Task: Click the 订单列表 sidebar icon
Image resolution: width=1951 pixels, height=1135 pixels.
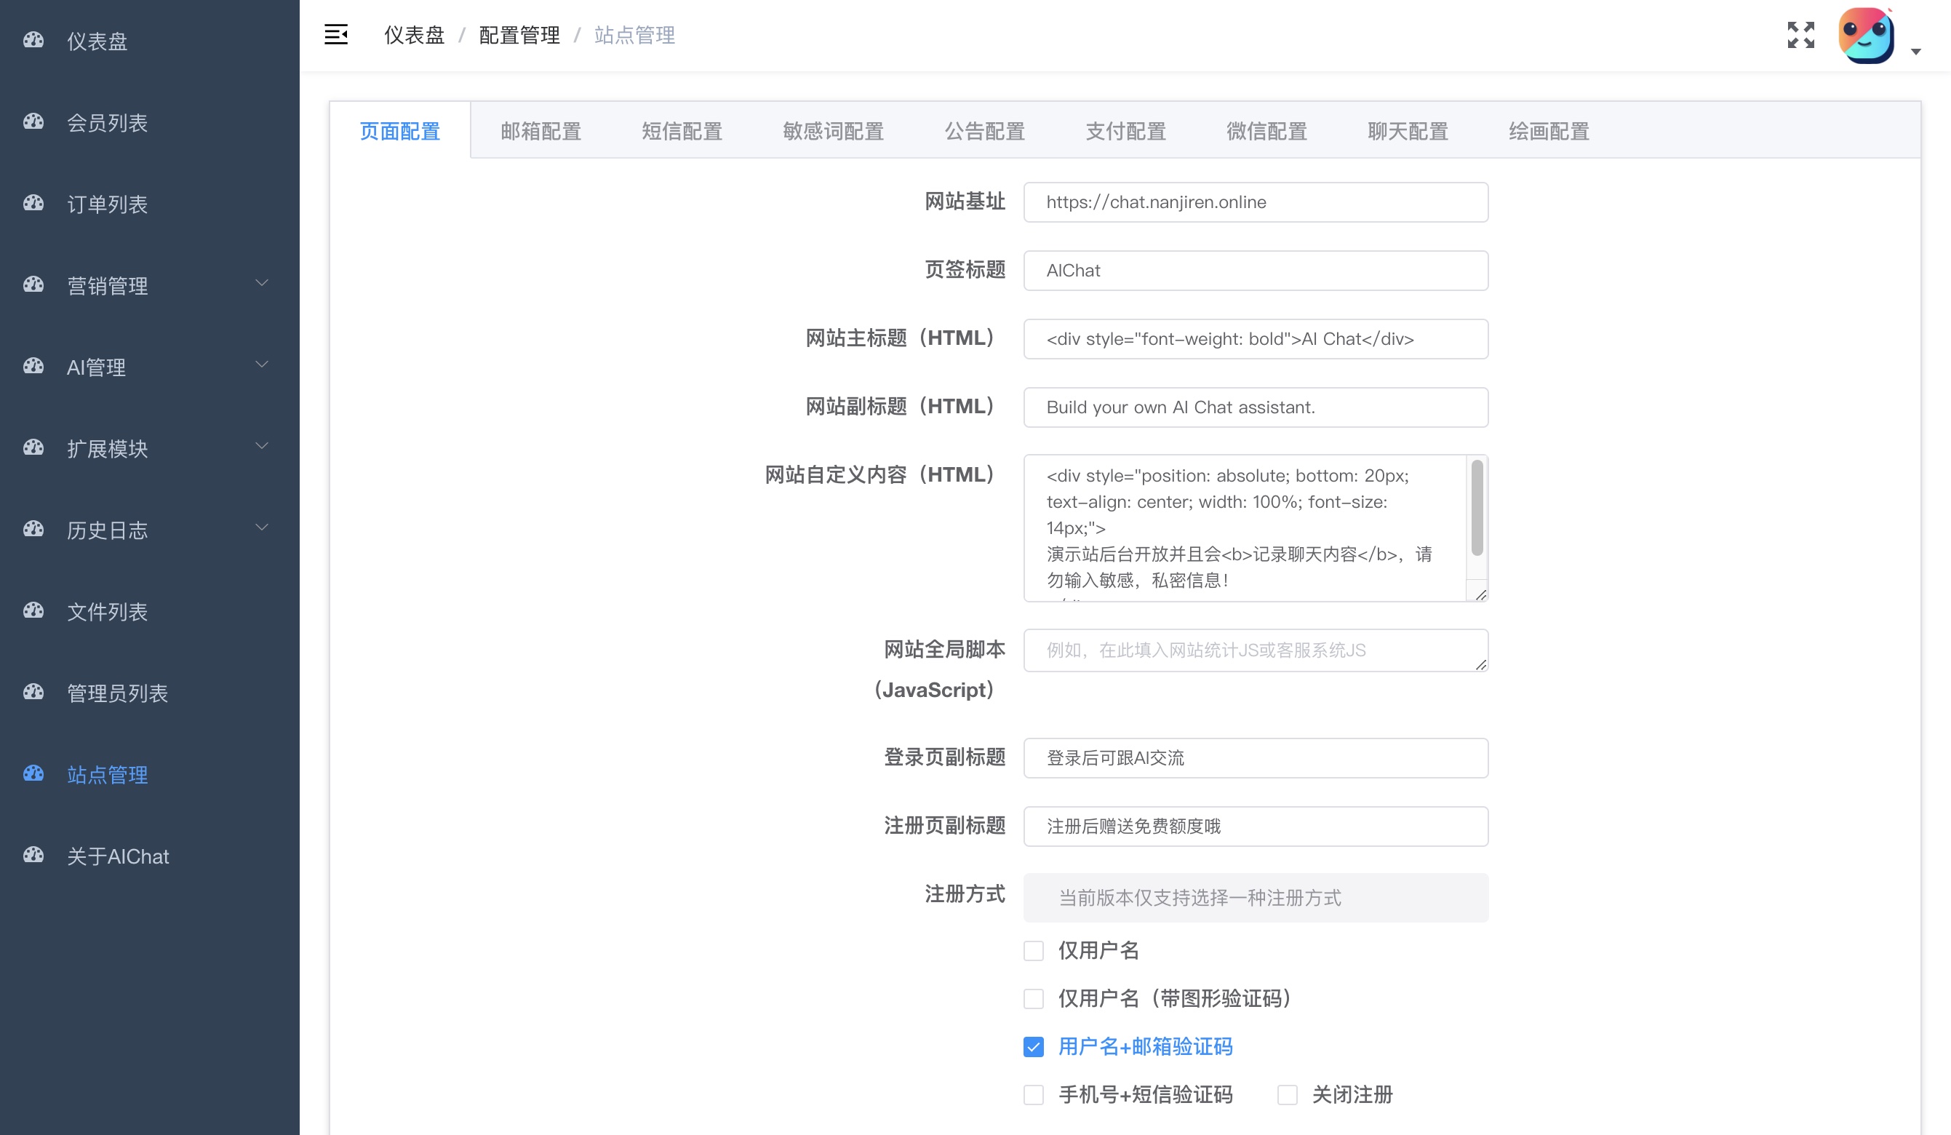Action: tap(33, 204)
